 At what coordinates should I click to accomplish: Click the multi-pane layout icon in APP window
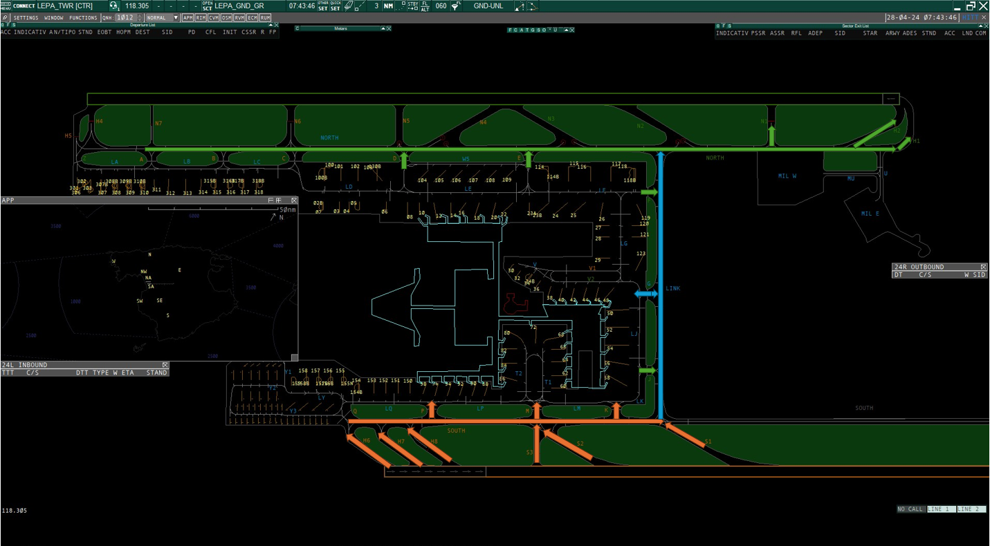coord(278,200)
